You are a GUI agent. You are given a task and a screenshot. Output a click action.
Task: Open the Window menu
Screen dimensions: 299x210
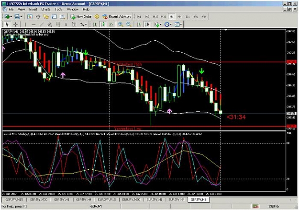point(72,9)
